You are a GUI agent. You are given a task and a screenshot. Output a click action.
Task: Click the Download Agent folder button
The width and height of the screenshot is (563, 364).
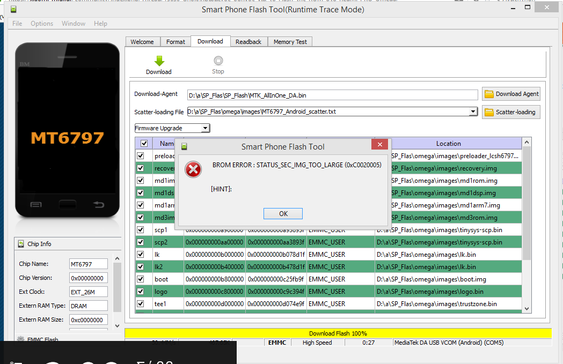pos(511,94)
